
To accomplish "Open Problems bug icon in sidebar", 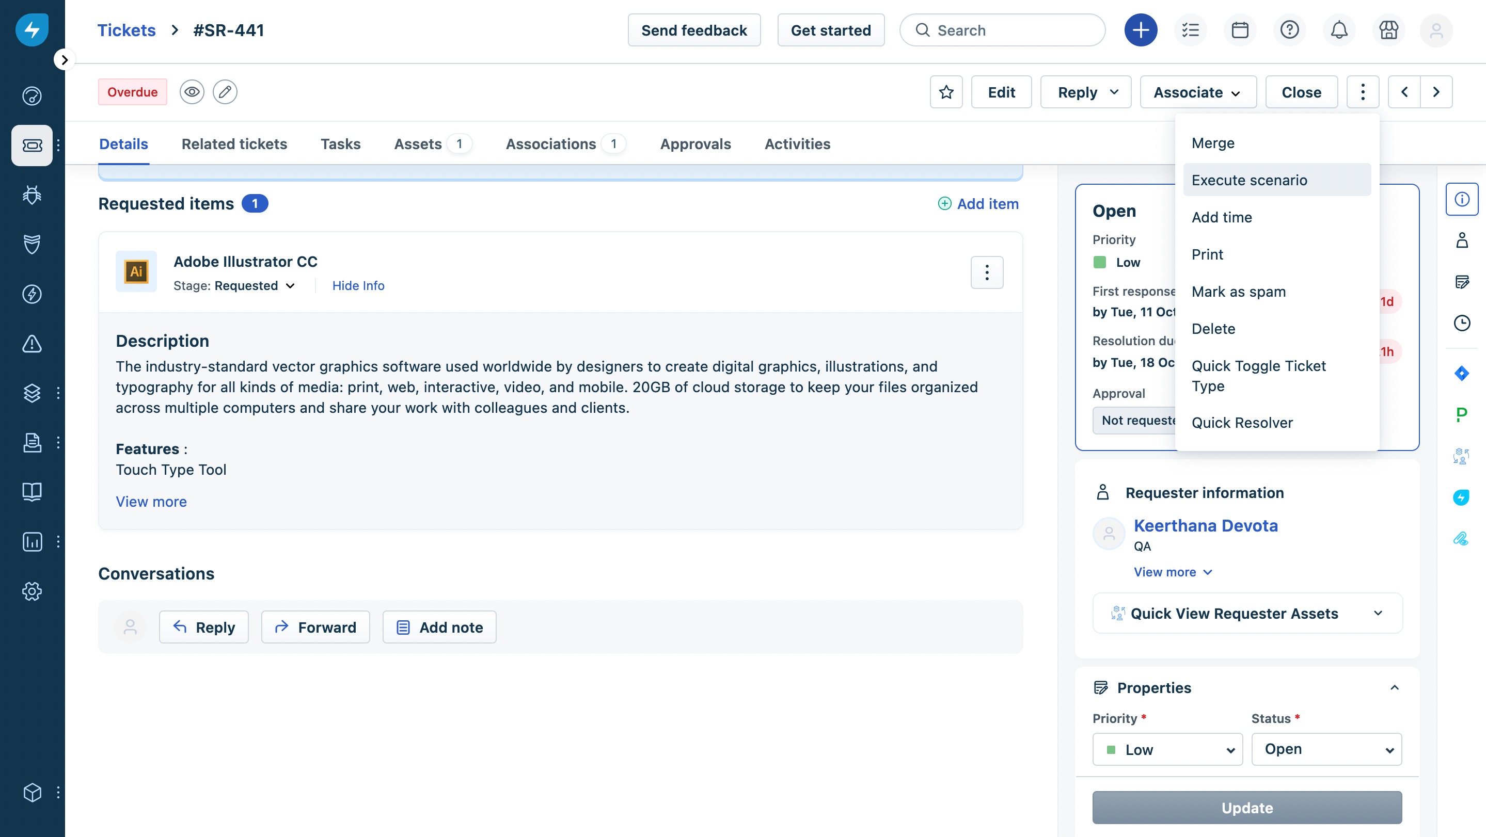I will (x=31, y=195).
